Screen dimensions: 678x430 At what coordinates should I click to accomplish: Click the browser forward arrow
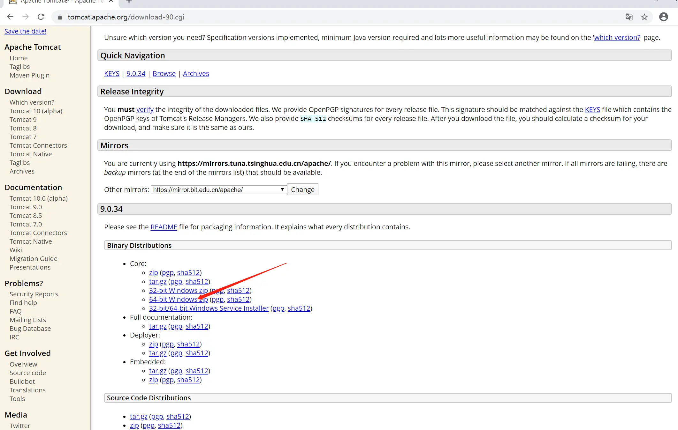[x=26, y=17]
